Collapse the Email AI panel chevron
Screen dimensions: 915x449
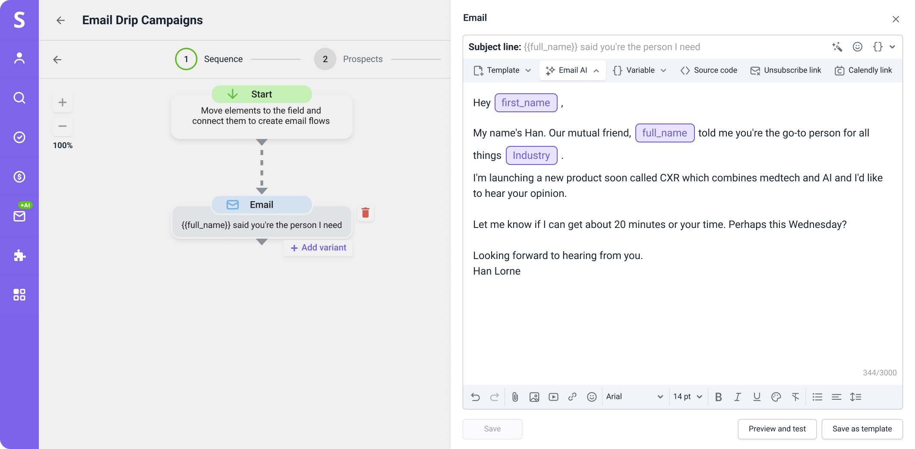[x=596, y=70]
